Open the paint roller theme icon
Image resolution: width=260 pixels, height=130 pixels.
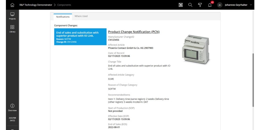click(x=200, y=5)
